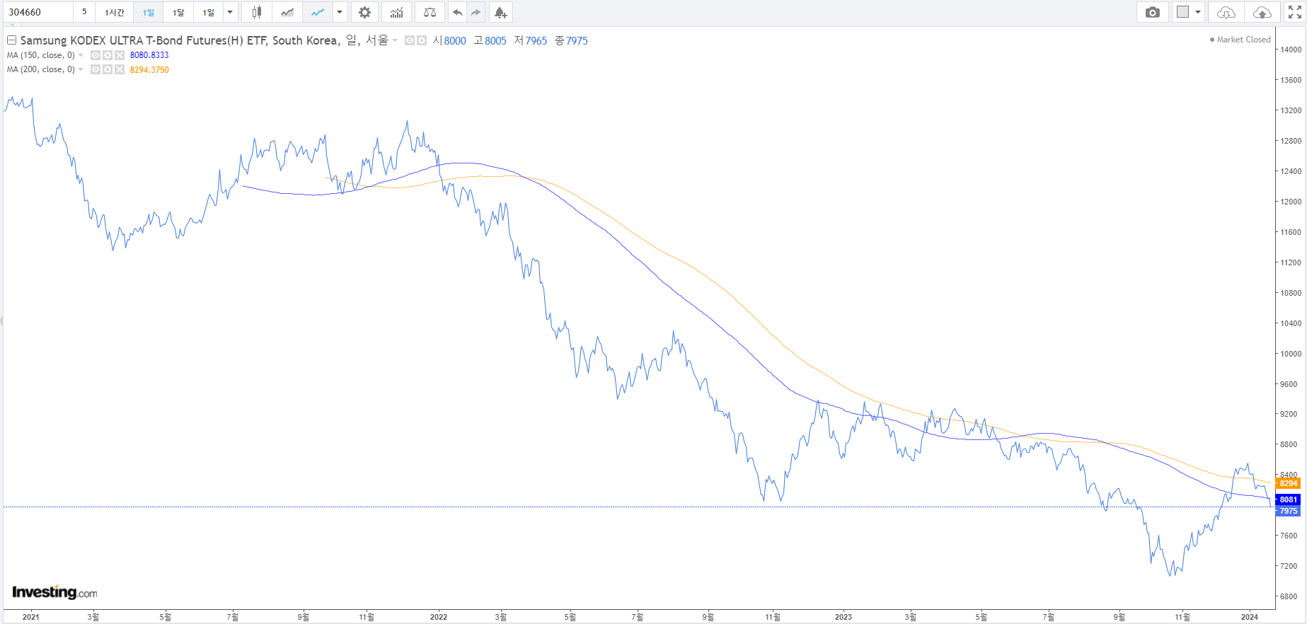Select the candlestick chart type icon
The width and height of the screenshot is (1307, 624).
pyautogui.click(x=257, y=12)
